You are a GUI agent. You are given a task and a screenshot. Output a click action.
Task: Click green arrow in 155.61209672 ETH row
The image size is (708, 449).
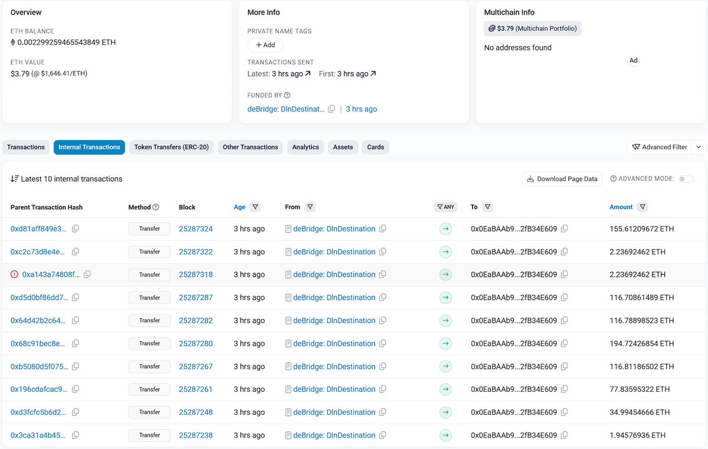click(x=445, y=229)
